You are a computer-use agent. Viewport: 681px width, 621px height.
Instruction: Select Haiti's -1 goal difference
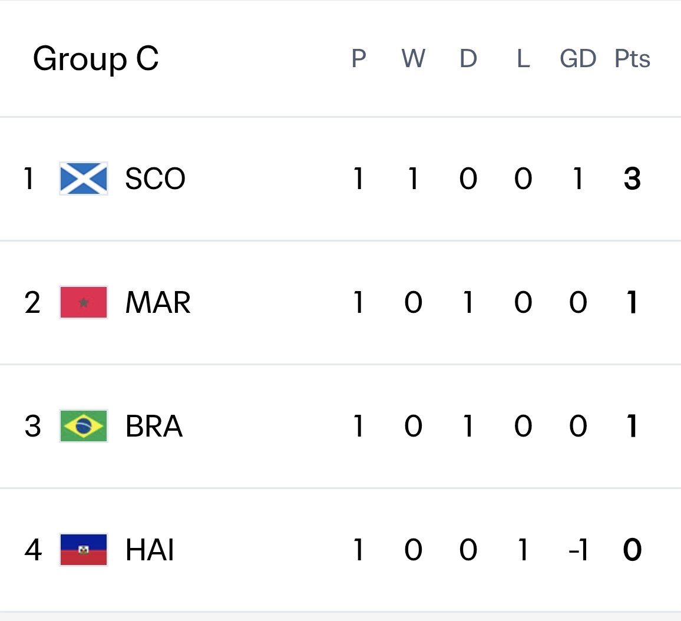pos(578,550)
